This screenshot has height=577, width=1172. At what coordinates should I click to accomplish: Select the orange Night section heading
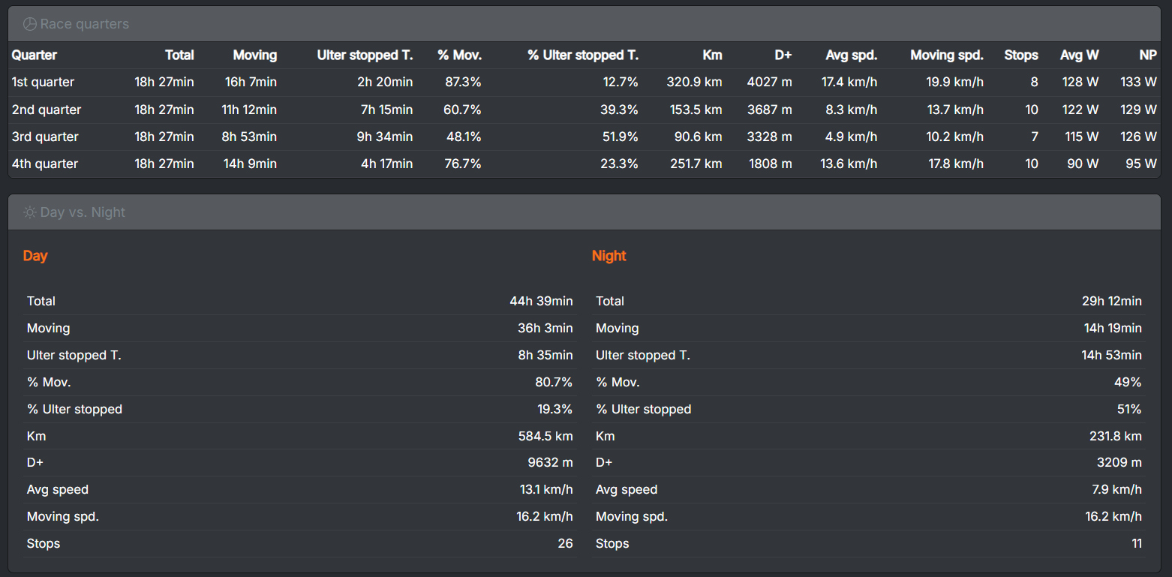609,256
